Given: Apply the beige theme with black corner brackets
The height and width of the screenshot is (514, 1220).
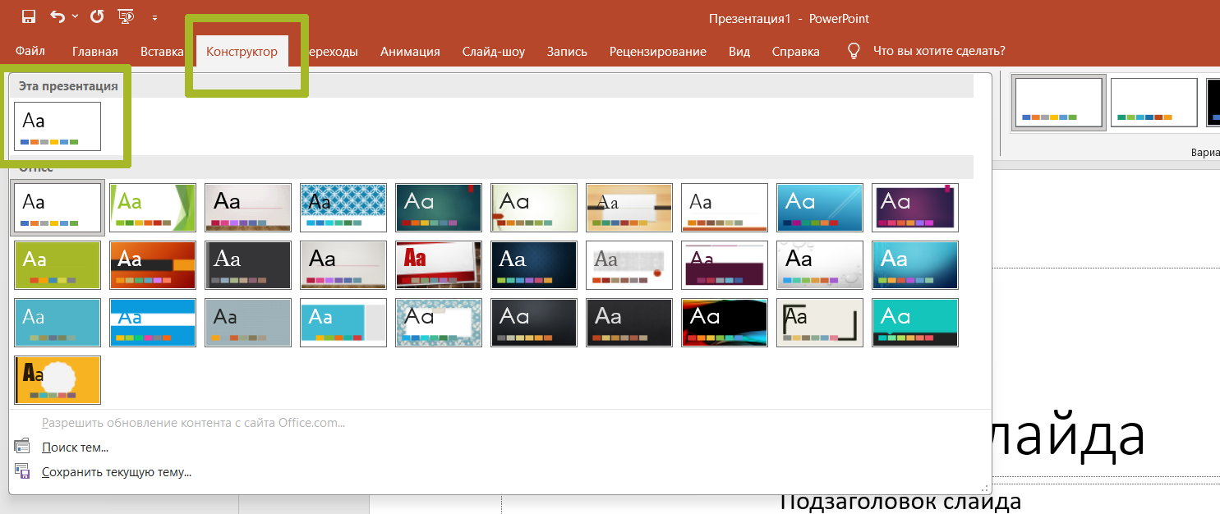Looking at the screenshot, I should (x=820, y=322).
